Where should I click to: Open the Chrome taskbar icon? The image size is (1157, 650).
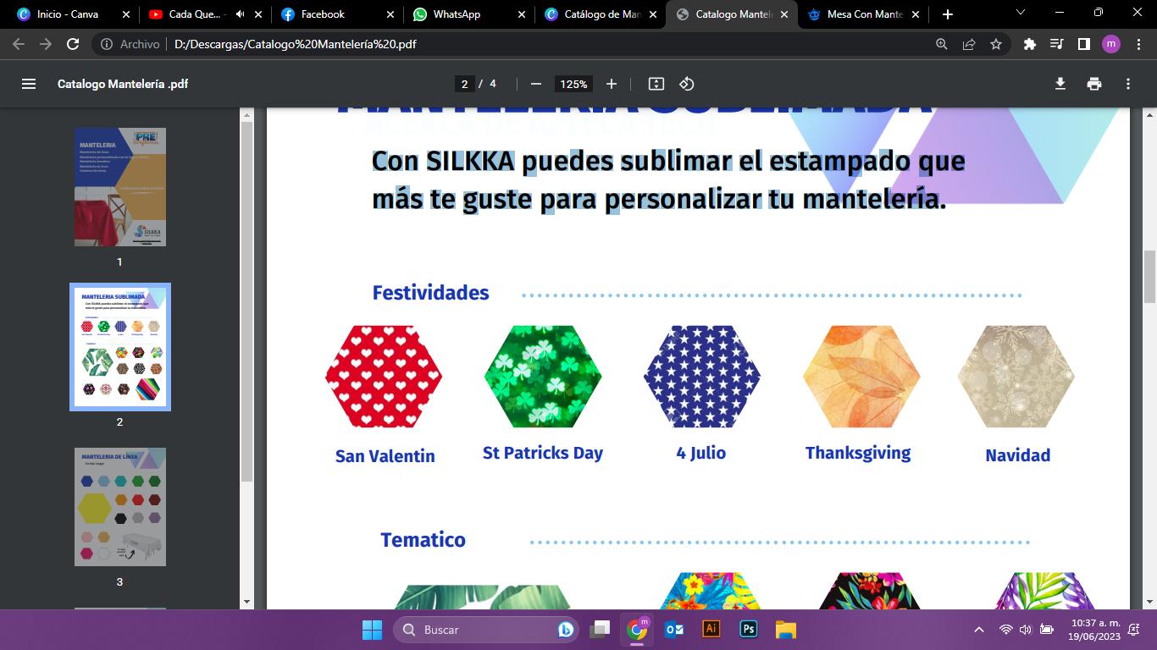[x=637, y=630]
